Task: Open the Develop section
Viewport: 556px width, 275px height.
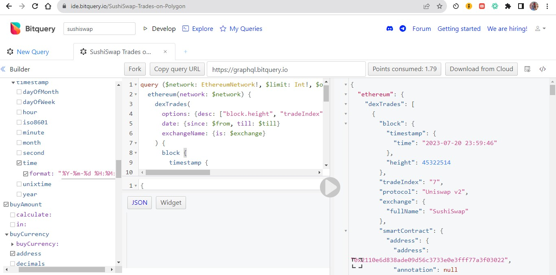Action: 160,28
